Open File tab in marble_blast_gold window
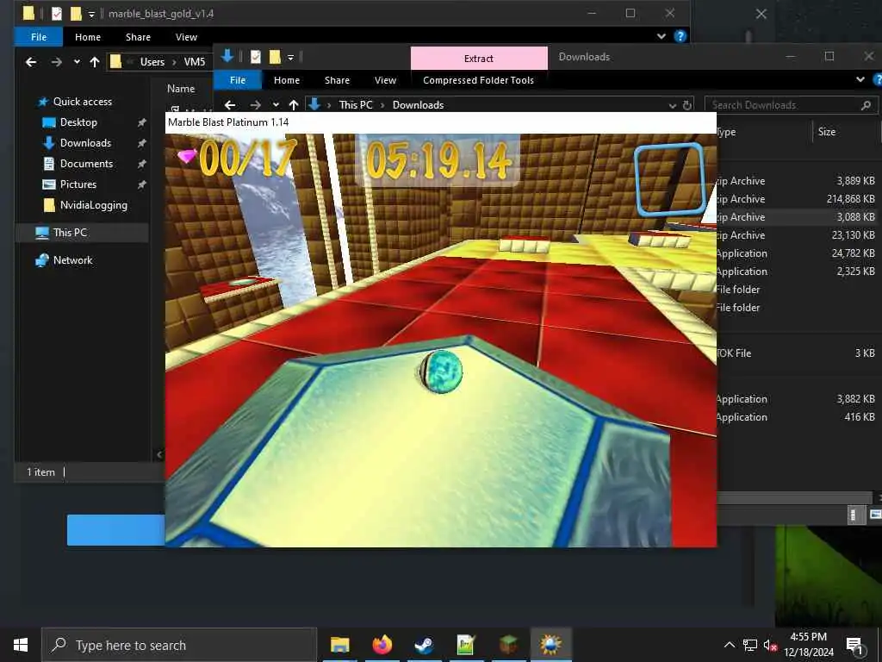 39,37
